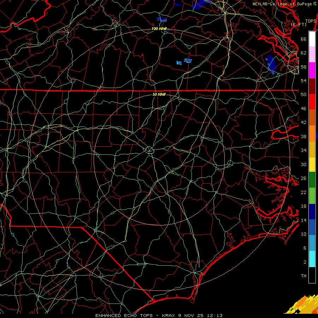The image size is (318, 318).
Task: Click the "22" legend value
Action: click(x=304, y=192)
